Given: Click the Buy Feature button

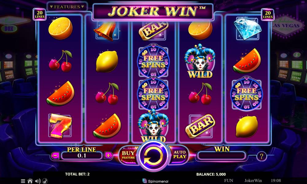Looking at the screenshot, I should point(128,155).
